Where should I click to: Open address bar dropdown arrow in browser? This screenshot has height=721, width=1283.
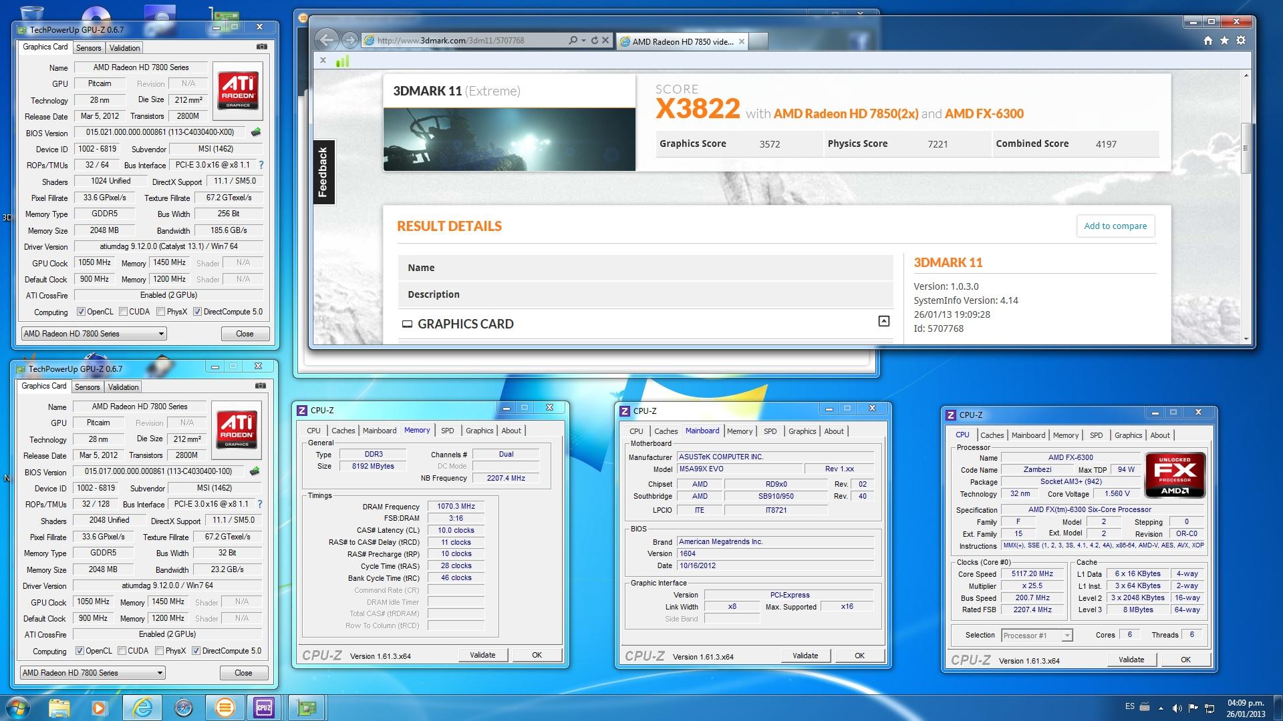coord(583,40)
